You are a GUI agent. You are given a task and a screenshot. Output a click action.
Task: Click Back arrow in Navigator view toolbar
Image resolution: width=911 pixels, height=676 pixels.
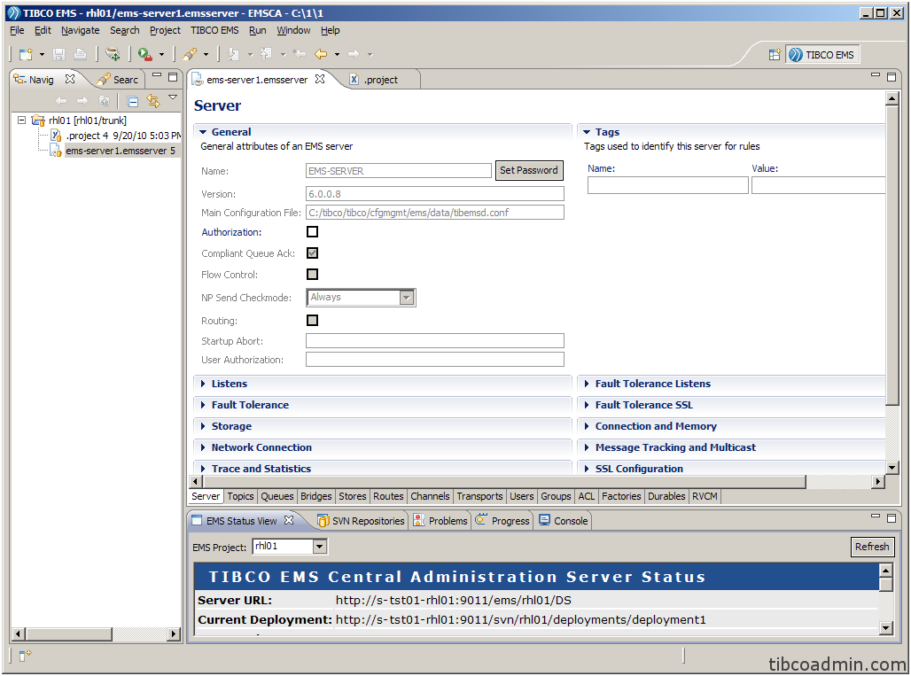point(61,101)
